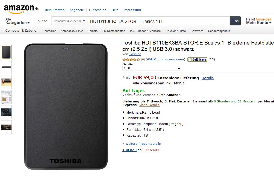
Task: Click the Los search button
Action: coord(235,21)
